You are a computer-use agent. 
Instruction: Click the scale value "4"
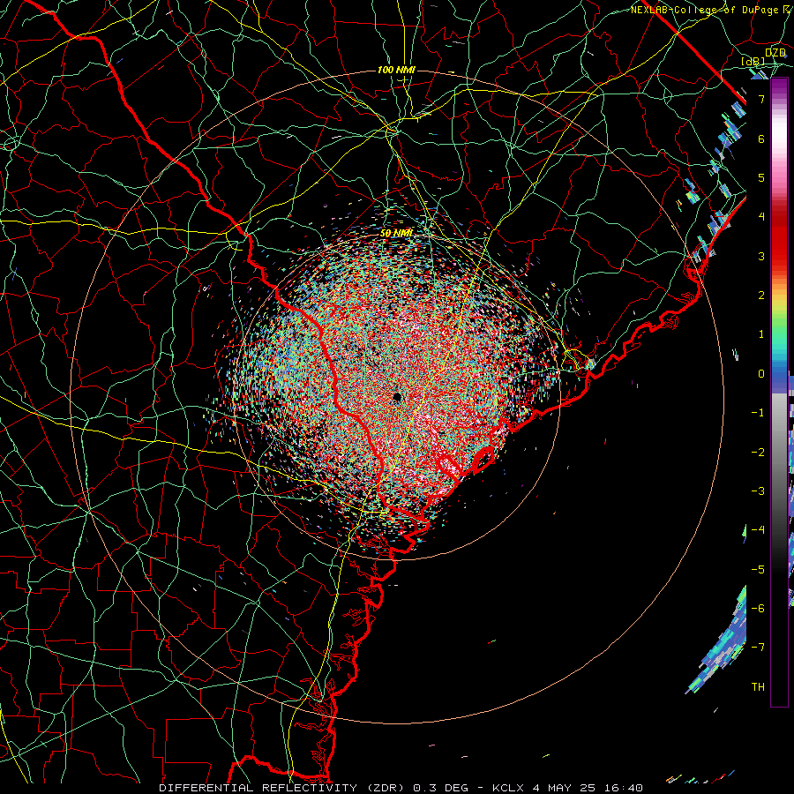761,217
